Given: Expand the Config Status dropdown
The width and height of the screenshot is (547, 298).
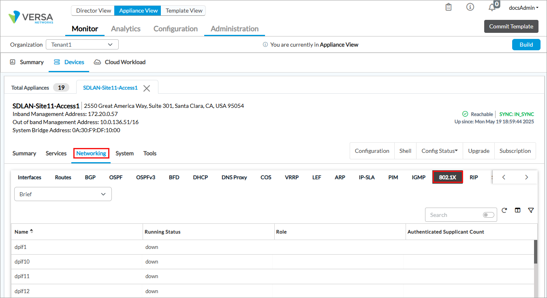Looking at the screenshot, I should tap(439, 151).
